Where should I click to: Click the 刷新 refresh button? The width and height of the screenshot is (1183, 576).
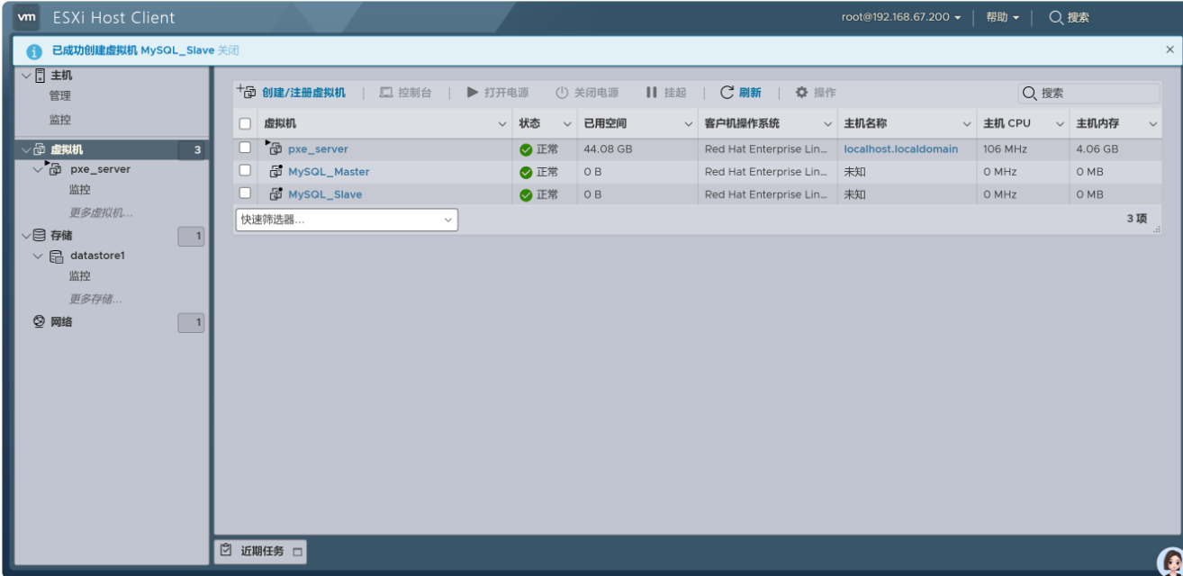741,93
